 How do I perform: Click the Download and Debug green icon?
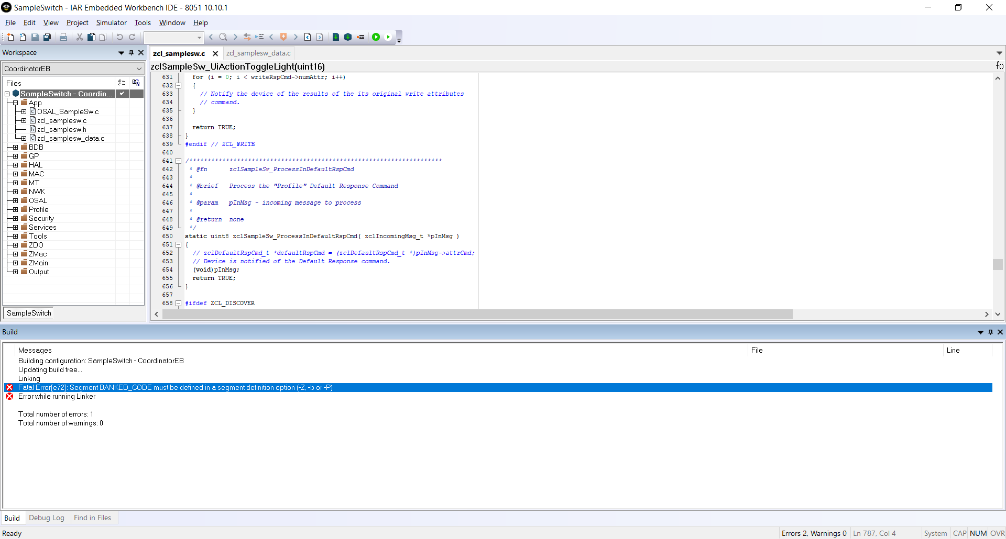coord(376,37)
